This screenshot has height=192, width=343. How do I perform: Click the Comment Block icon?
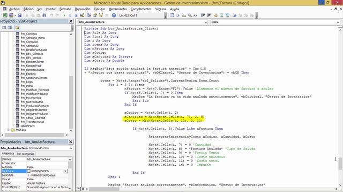221,15
